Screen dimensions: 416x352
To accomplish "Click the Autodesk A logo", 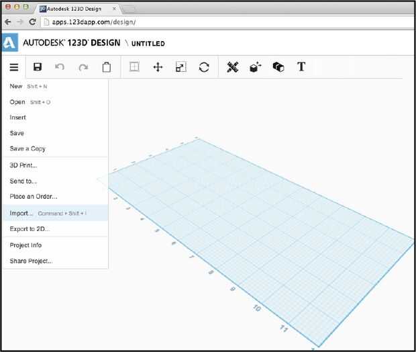I will pos(10,42).
